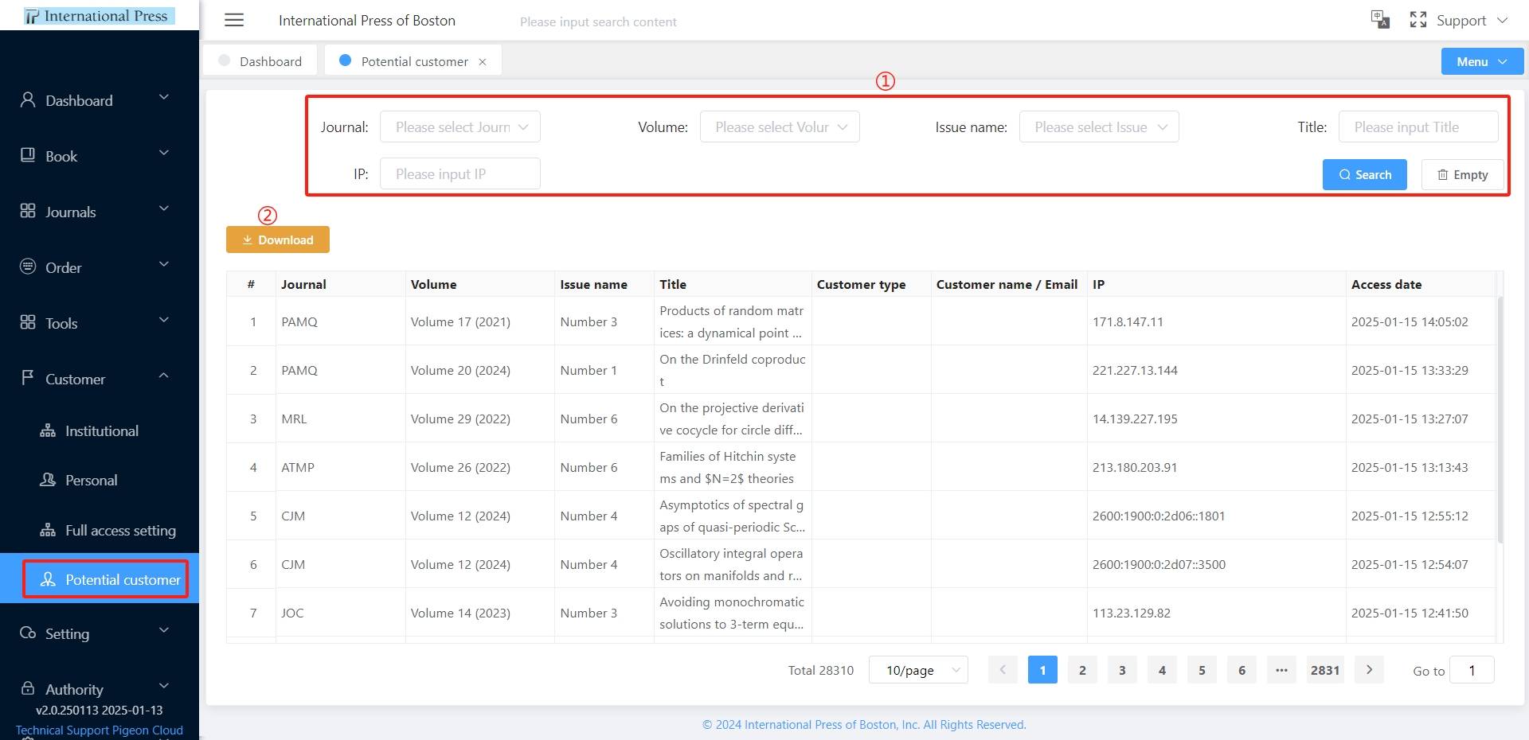Go to the previous page arrow
This screenshot has height=740, width=1529.
pyautogui.click(x=1003, y=670)
